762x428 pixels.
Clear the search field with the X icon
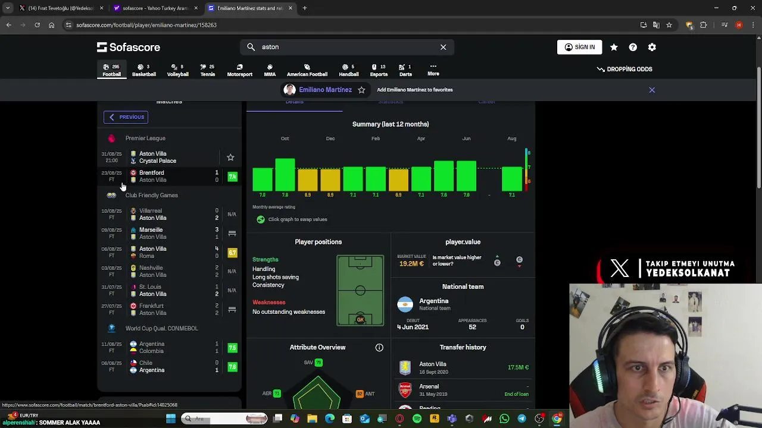tap(443, 47)
